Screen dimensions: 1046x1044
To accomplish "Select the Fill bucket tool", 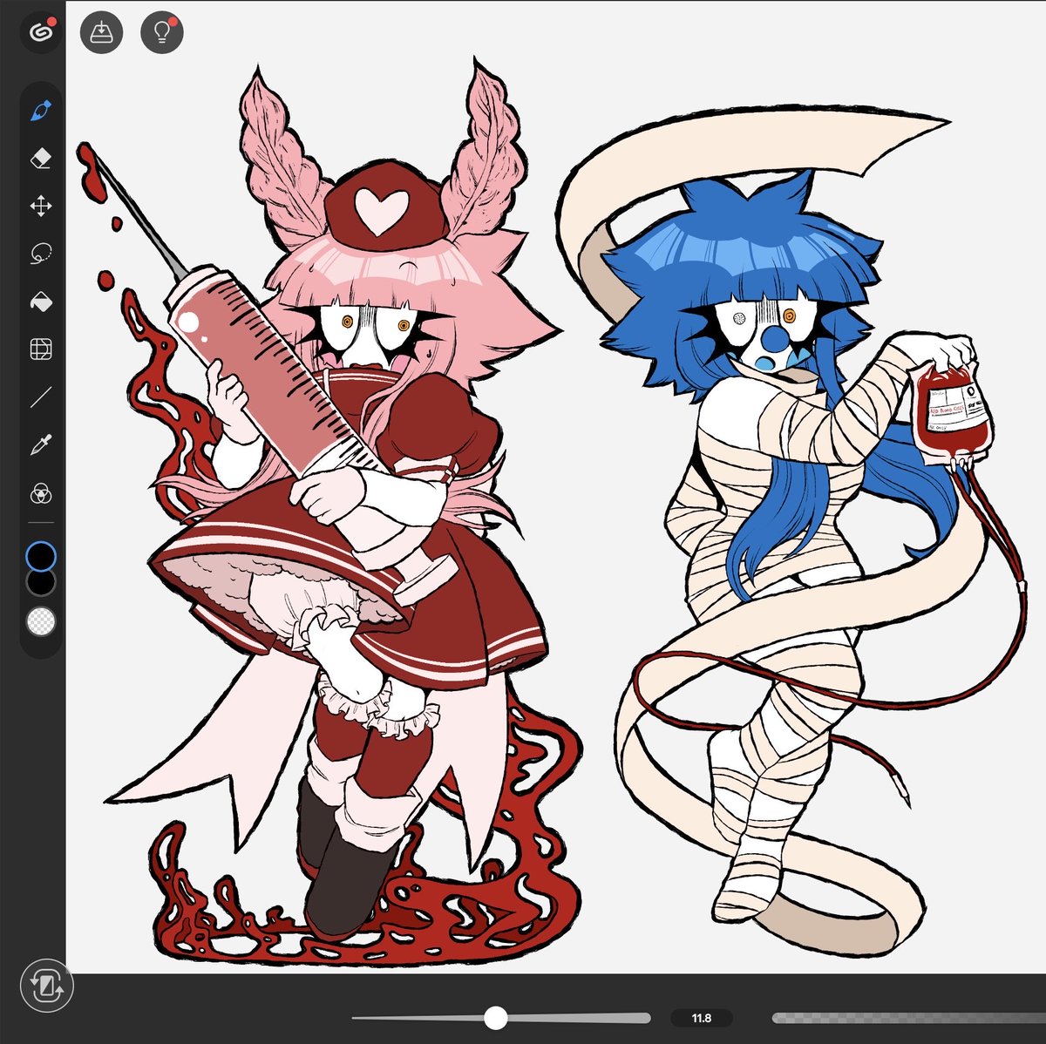I will tap(41, 302).
